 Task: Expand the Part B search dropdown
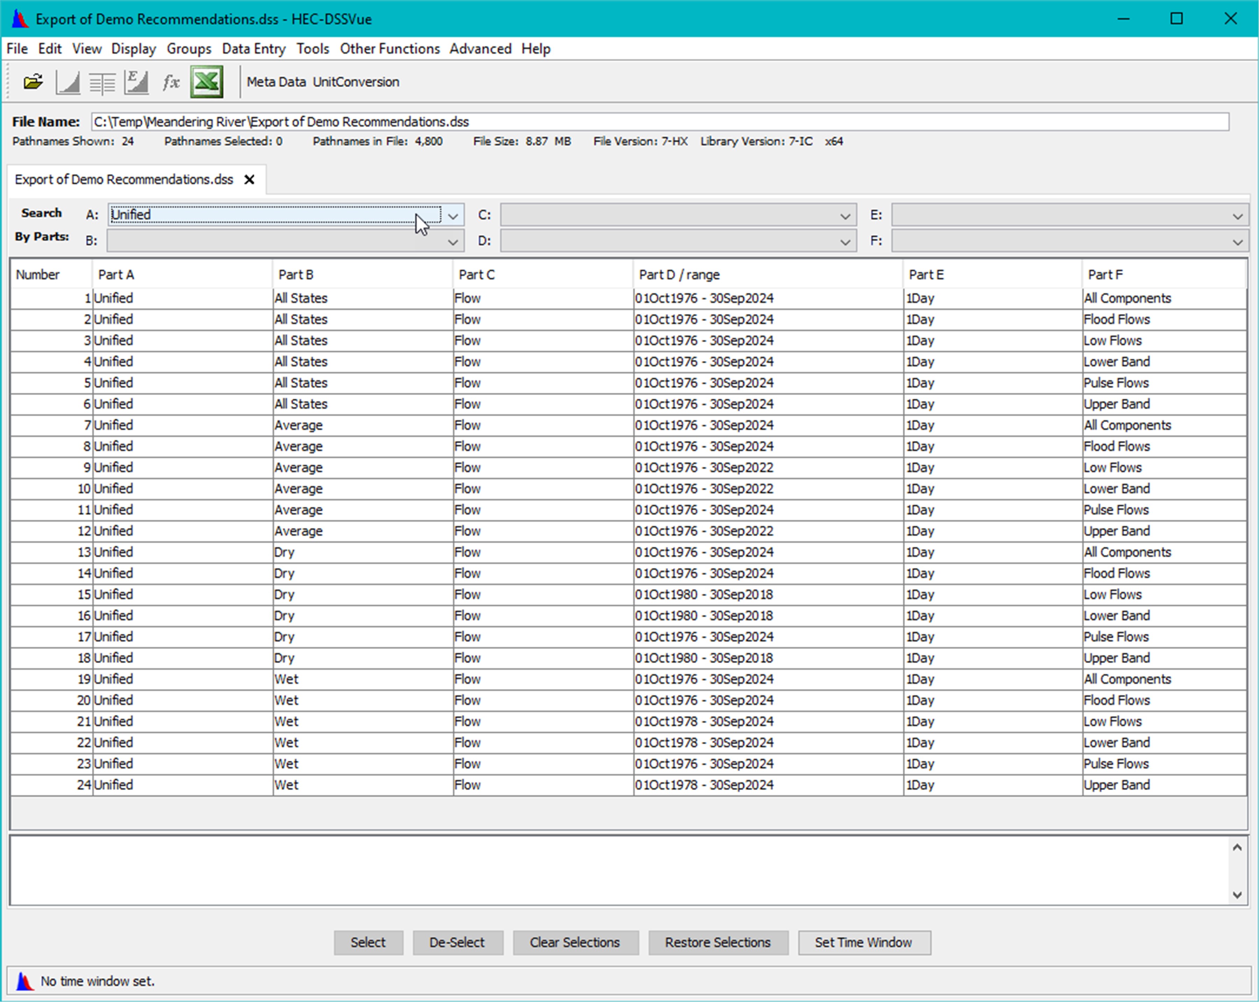453,241
